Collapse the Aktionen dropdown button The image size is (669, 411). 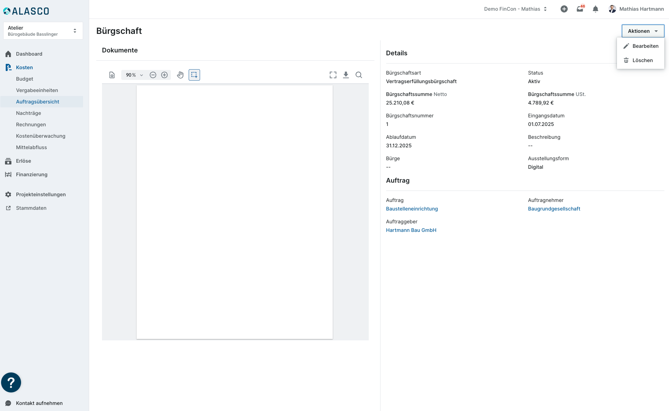(643, 31)
